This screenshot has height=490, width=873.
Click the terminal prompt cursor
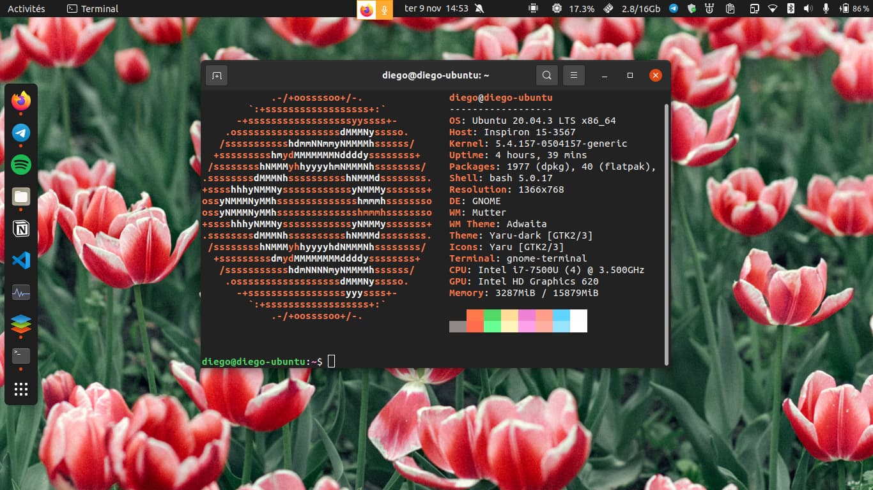[x=331, y=362]
